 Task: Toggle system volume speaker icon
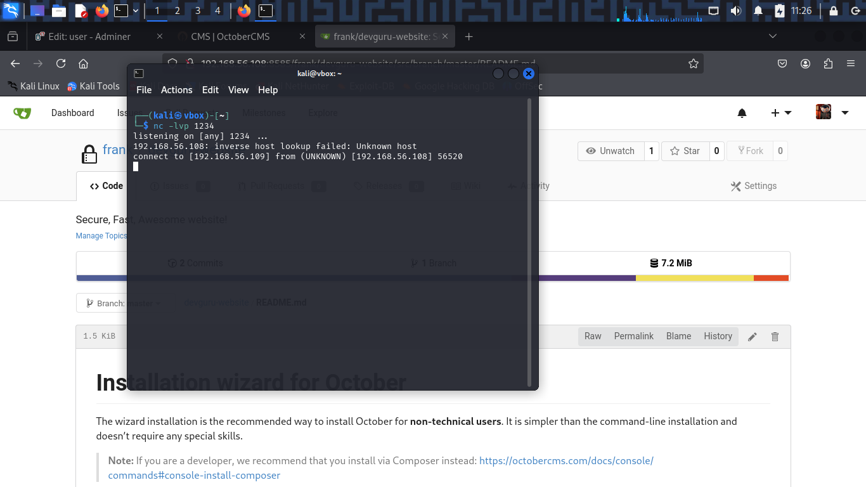pyautogui.click(x=735, y=11)
